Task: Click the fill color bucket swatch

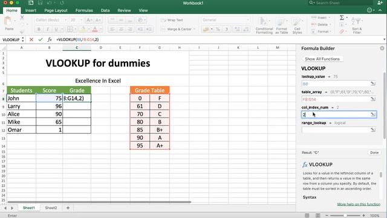Action: [83, 29]
